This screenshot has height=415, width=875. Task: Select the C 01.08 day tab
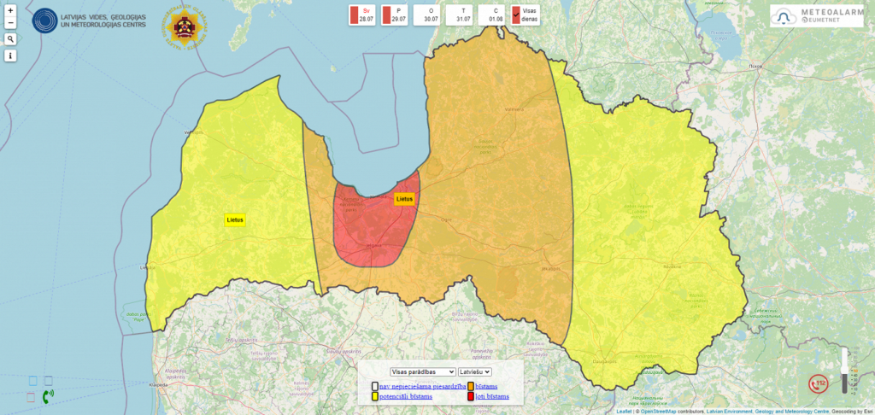click(x=491, y=15)
